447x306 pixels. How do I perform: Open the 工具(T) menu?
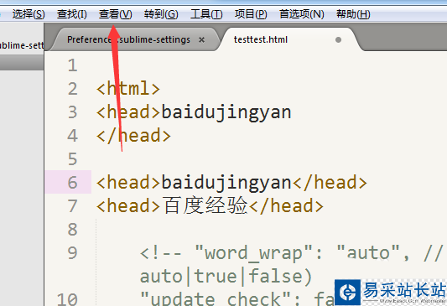click(x=206, y=14)
